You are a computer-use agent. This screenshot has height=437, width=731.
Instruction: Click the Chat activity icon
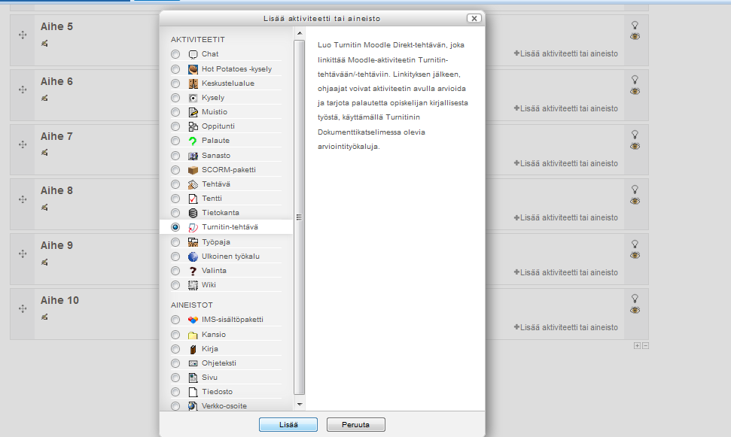click(x=193, y=54)
